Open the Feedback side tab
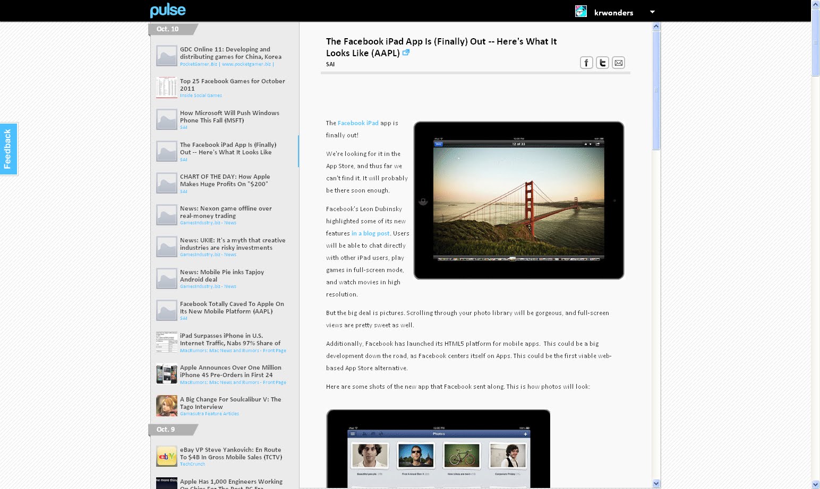 click(x=8, y=149)
